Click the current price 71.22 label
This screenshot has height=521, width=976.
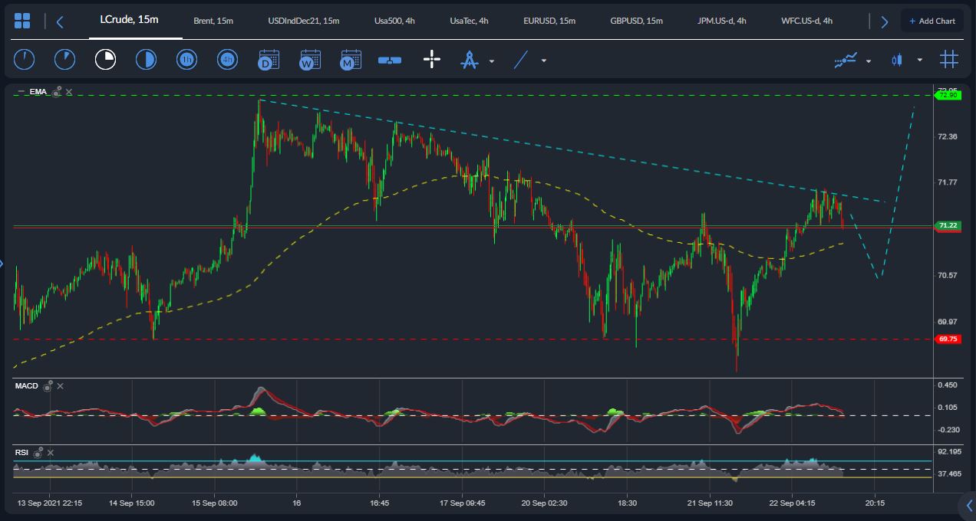[x=948, y=225]
